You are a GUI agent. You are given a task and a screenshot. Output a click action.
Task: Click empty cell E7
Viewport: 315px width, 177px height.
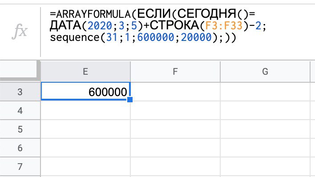coord(85,167)
